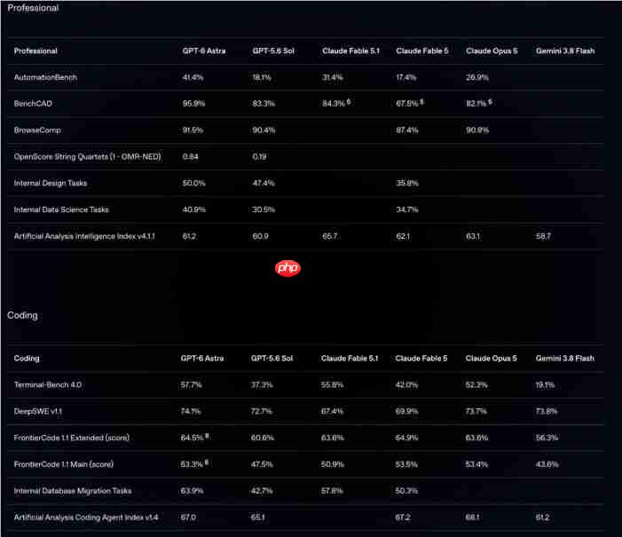Image resolution: width=622 pixels, height=537 pixels.
Task: Select DeepSWE Claude Fable 5.1 value '67.4%'
Action: 332,411
